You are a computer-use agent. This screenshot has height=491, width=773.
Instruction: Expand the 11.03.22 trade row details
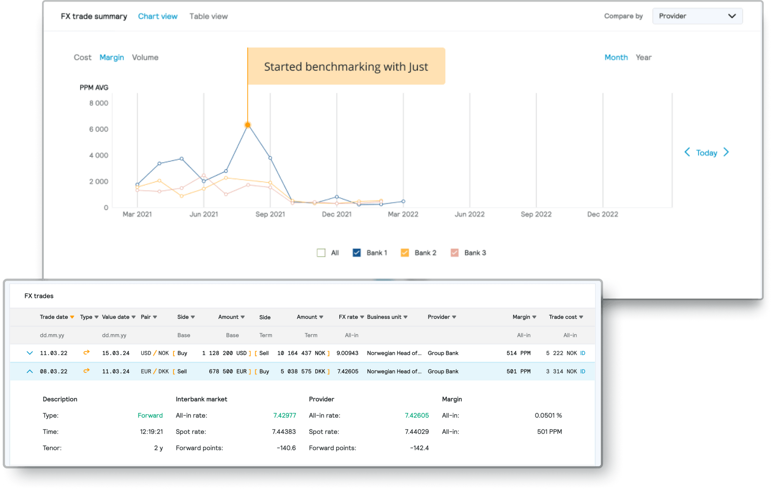30,352
